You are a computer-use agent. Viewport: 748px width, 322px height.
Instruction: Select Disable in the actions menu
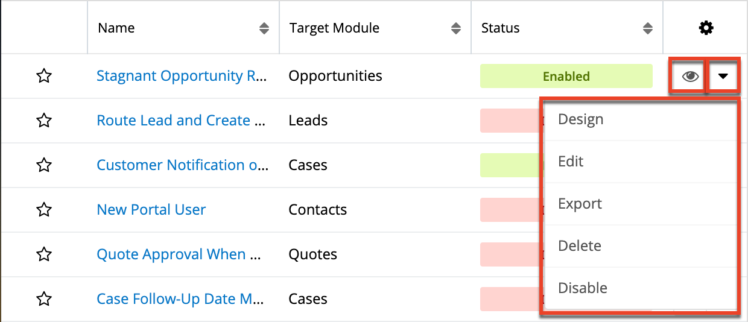coord(582,288)
